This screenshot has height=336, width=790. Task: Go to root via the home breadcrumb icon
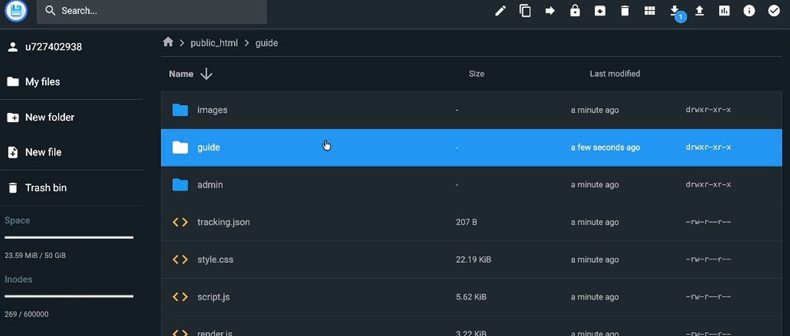coord(168,42)
